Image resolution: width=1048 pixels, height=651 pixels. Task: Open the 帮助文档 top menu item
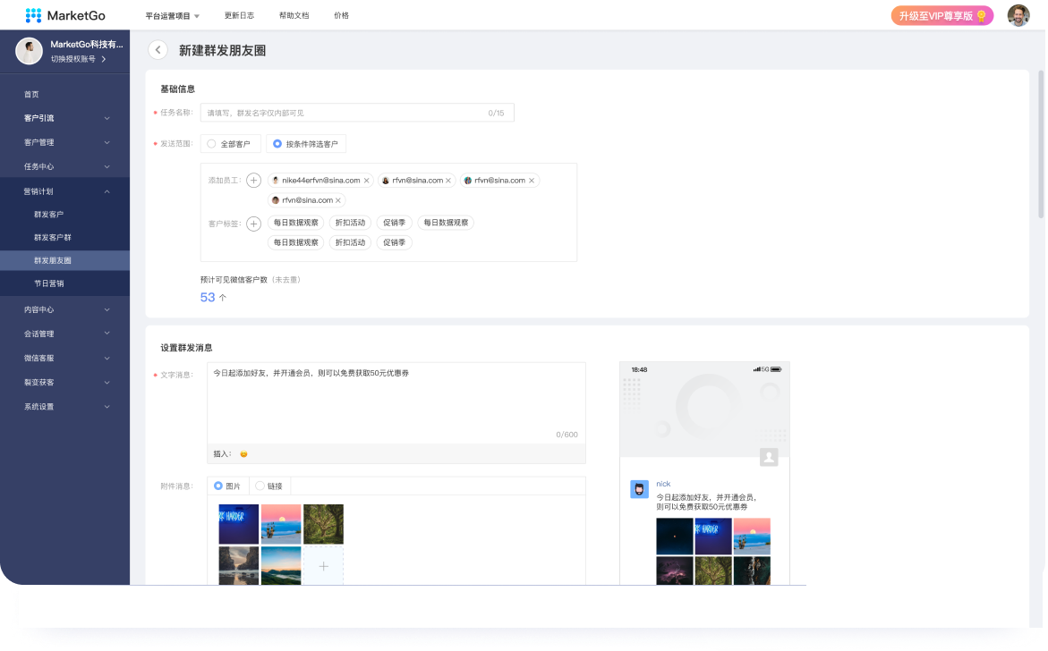pos(294,16)
